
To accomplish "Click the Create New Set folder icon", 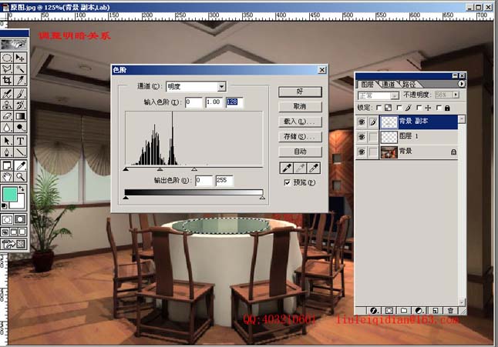I will [404, 311].
